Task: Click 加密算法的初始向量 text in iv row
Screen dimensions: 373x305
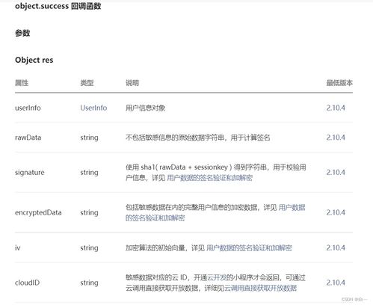Action: coord(155,248)
